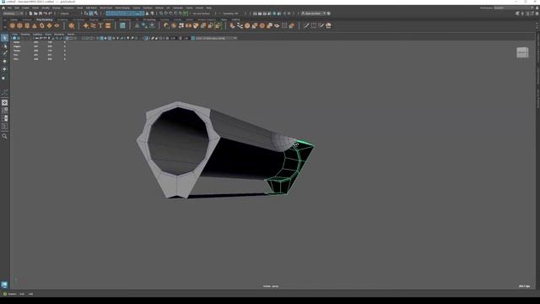Activate the Move tool in toolbox
540x304 pixels.
[4, 62]
